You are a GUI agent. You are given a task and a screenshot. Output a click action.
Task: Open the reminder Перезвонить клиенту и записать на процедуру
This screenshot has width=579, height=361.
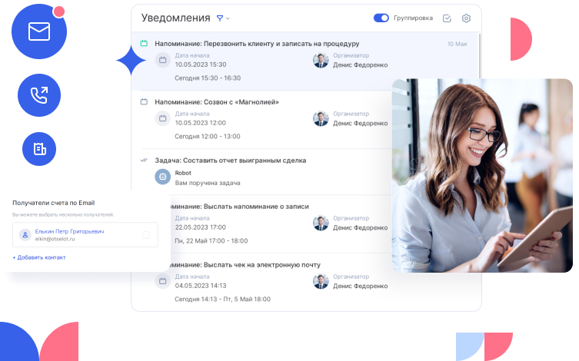coord(257,44)
